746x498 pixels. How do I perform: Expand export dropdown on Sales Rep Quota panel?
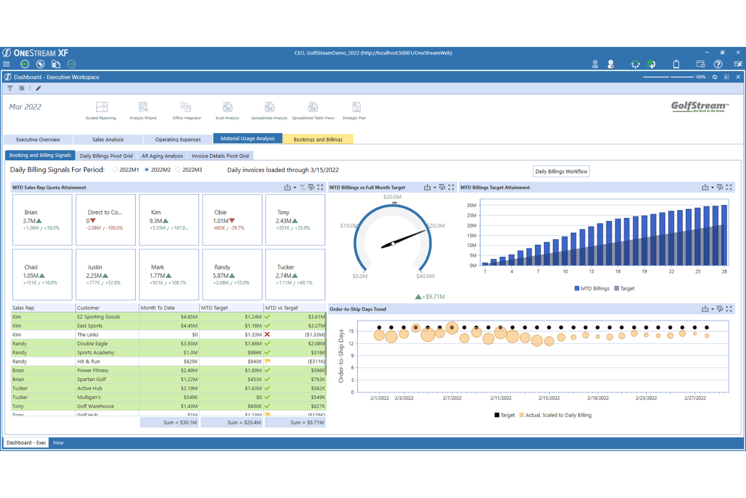(295, 188)
